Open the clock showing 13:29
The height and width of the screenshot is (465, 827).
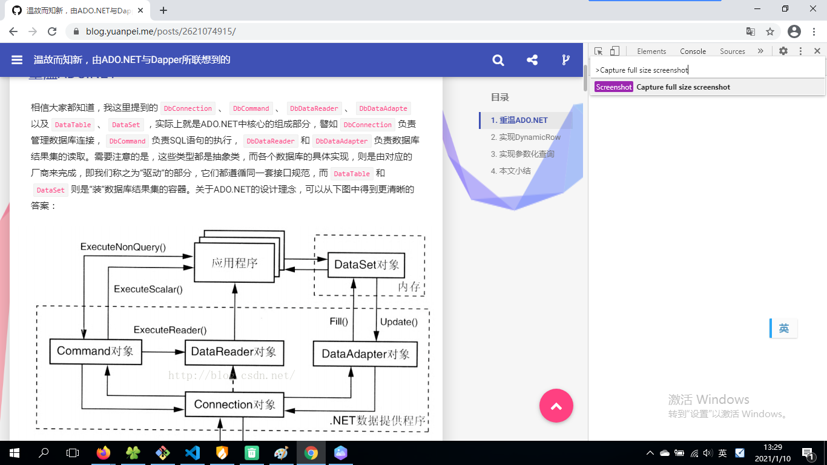pyautogui.click(x=773, y=453)
